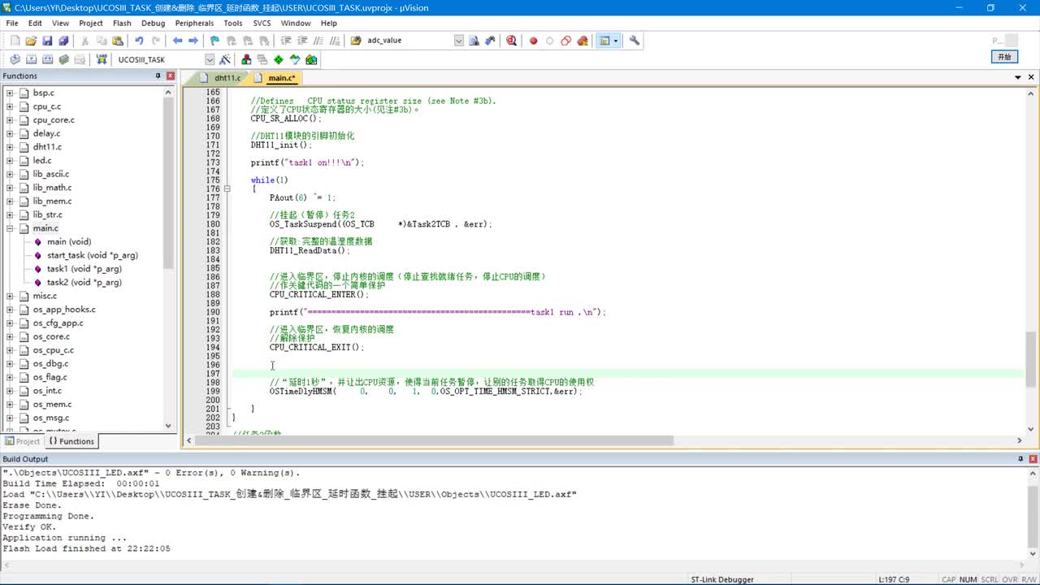Screen dimensions: 1040x585
Task: Click the editor vertical scrollbar thumb
Action: 1032,359
